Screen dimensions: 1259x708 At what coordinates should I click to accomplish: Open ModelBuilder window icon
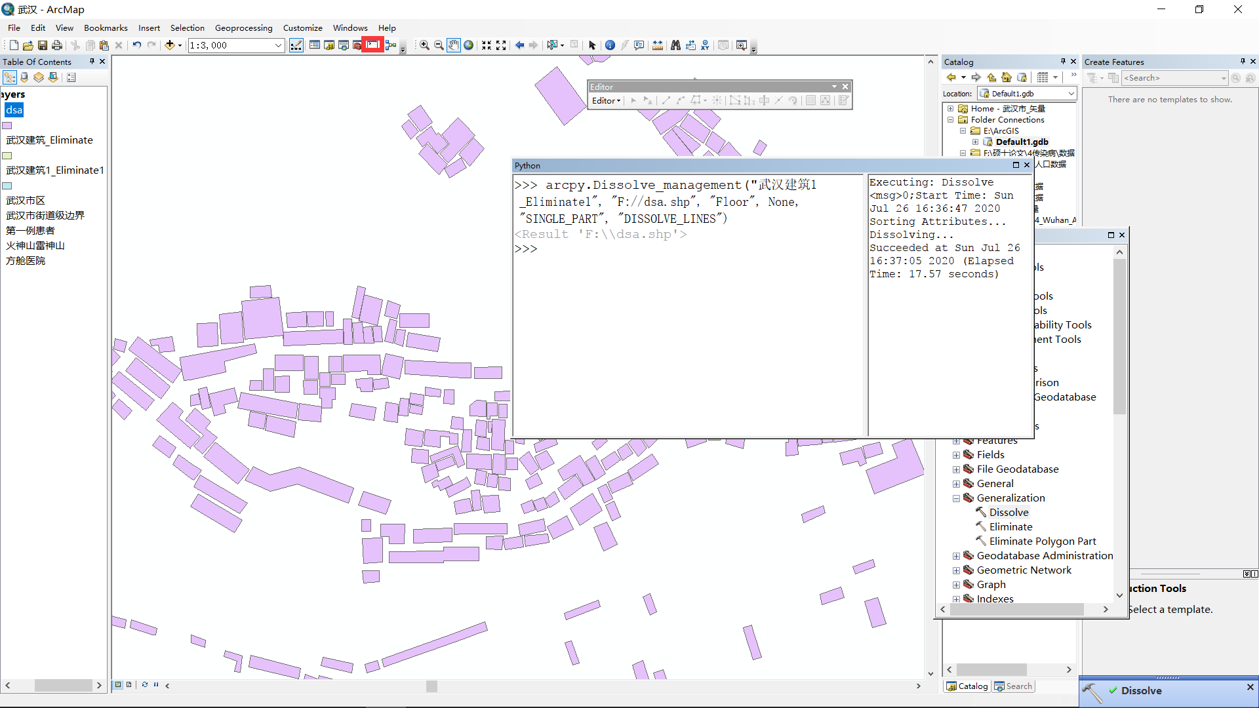click(x=391, y=45)
